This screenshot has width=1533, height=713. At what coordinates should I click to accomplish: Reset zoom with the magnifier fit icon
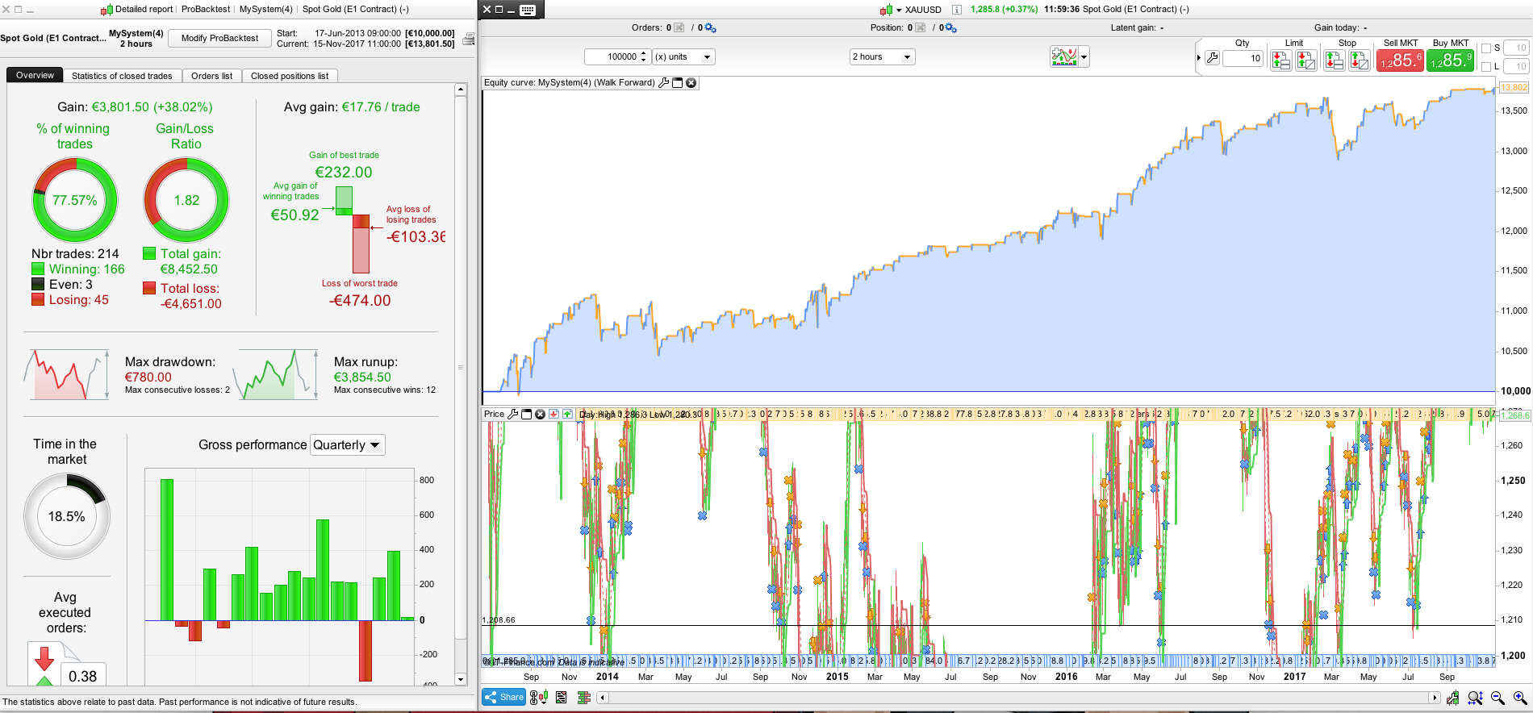tap(1476, 698)
